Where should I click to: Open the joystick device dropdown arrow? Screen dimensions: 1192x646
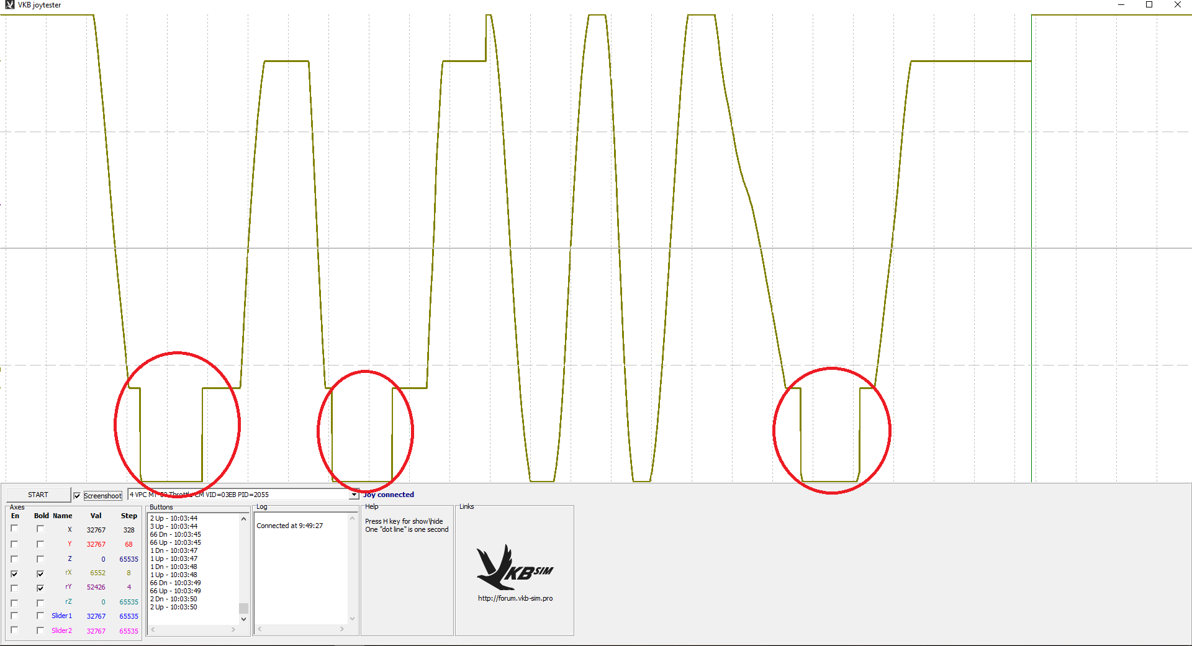[x=354, y=495]
